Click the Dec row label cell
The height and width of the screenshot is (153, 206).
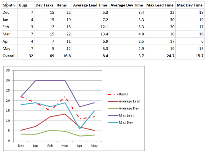[x=9, y=12]
